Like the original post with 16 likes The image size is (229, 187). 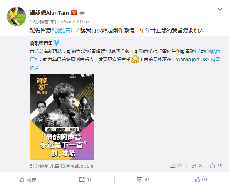216,166
